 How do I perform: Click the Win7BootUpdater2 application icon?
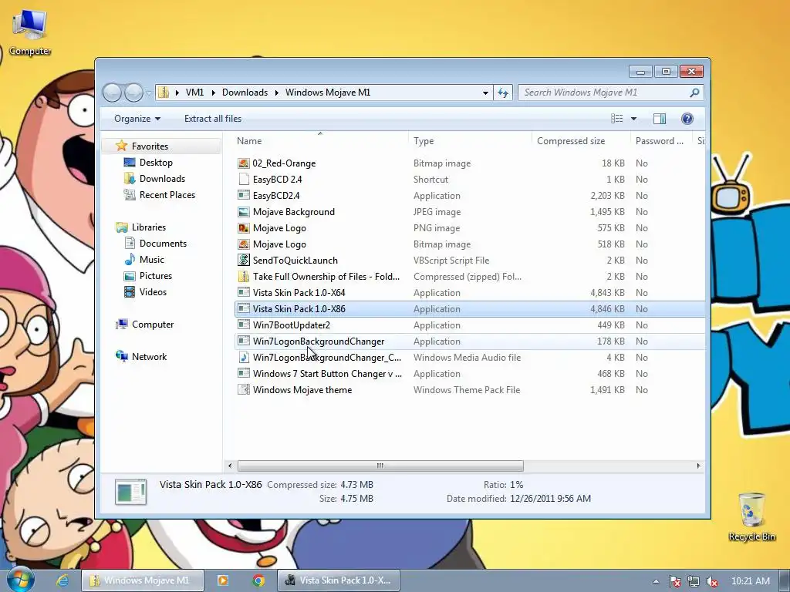coord(244,325)
